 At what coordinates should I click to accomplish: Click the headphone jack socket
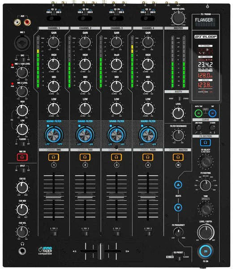tap(22, 251)
